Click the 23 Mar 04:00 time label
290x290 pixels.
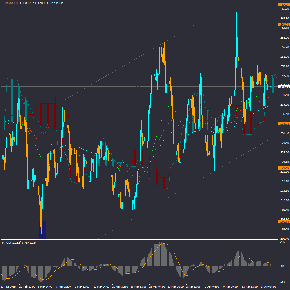point(158,287)
